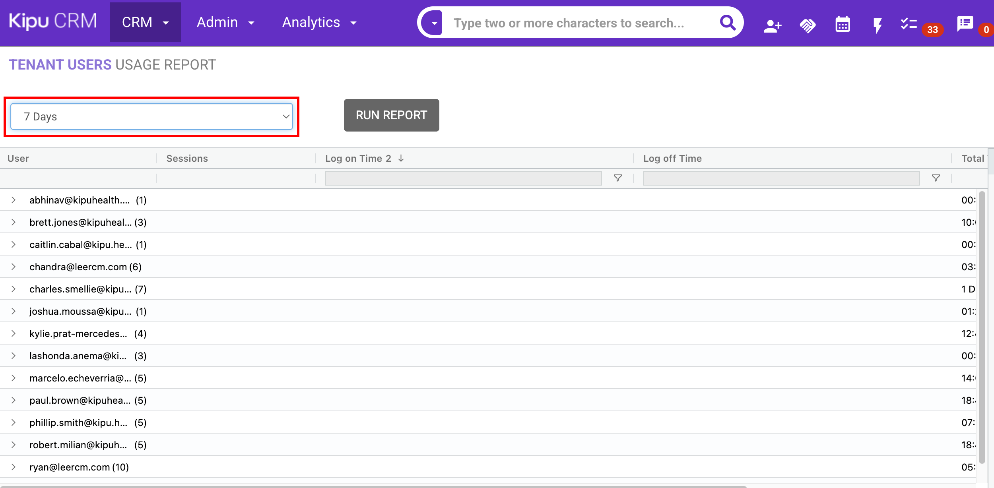Open the CRM menu
This screenshot has width=994, height=488.
click(145, 22)
